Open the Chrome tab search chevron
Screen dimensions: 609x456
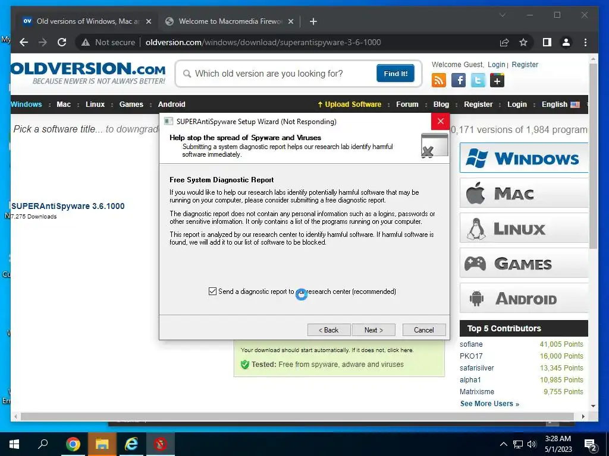click(502, 15)
